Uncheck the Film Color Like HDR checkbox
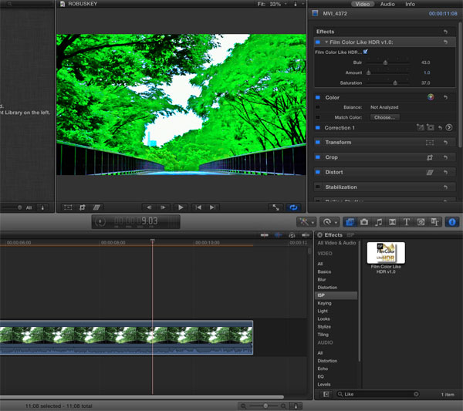Viewport: 463px width, 411px height. (366, 52)
